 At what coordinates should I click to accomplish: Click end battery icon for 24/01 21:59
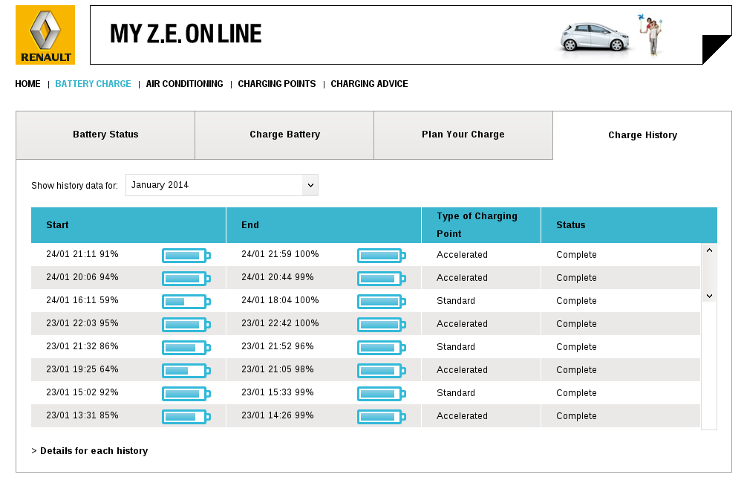point(382,256)
